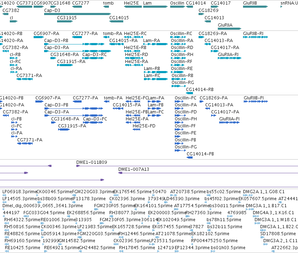Select the CG14017 gene label

(221, 3)
